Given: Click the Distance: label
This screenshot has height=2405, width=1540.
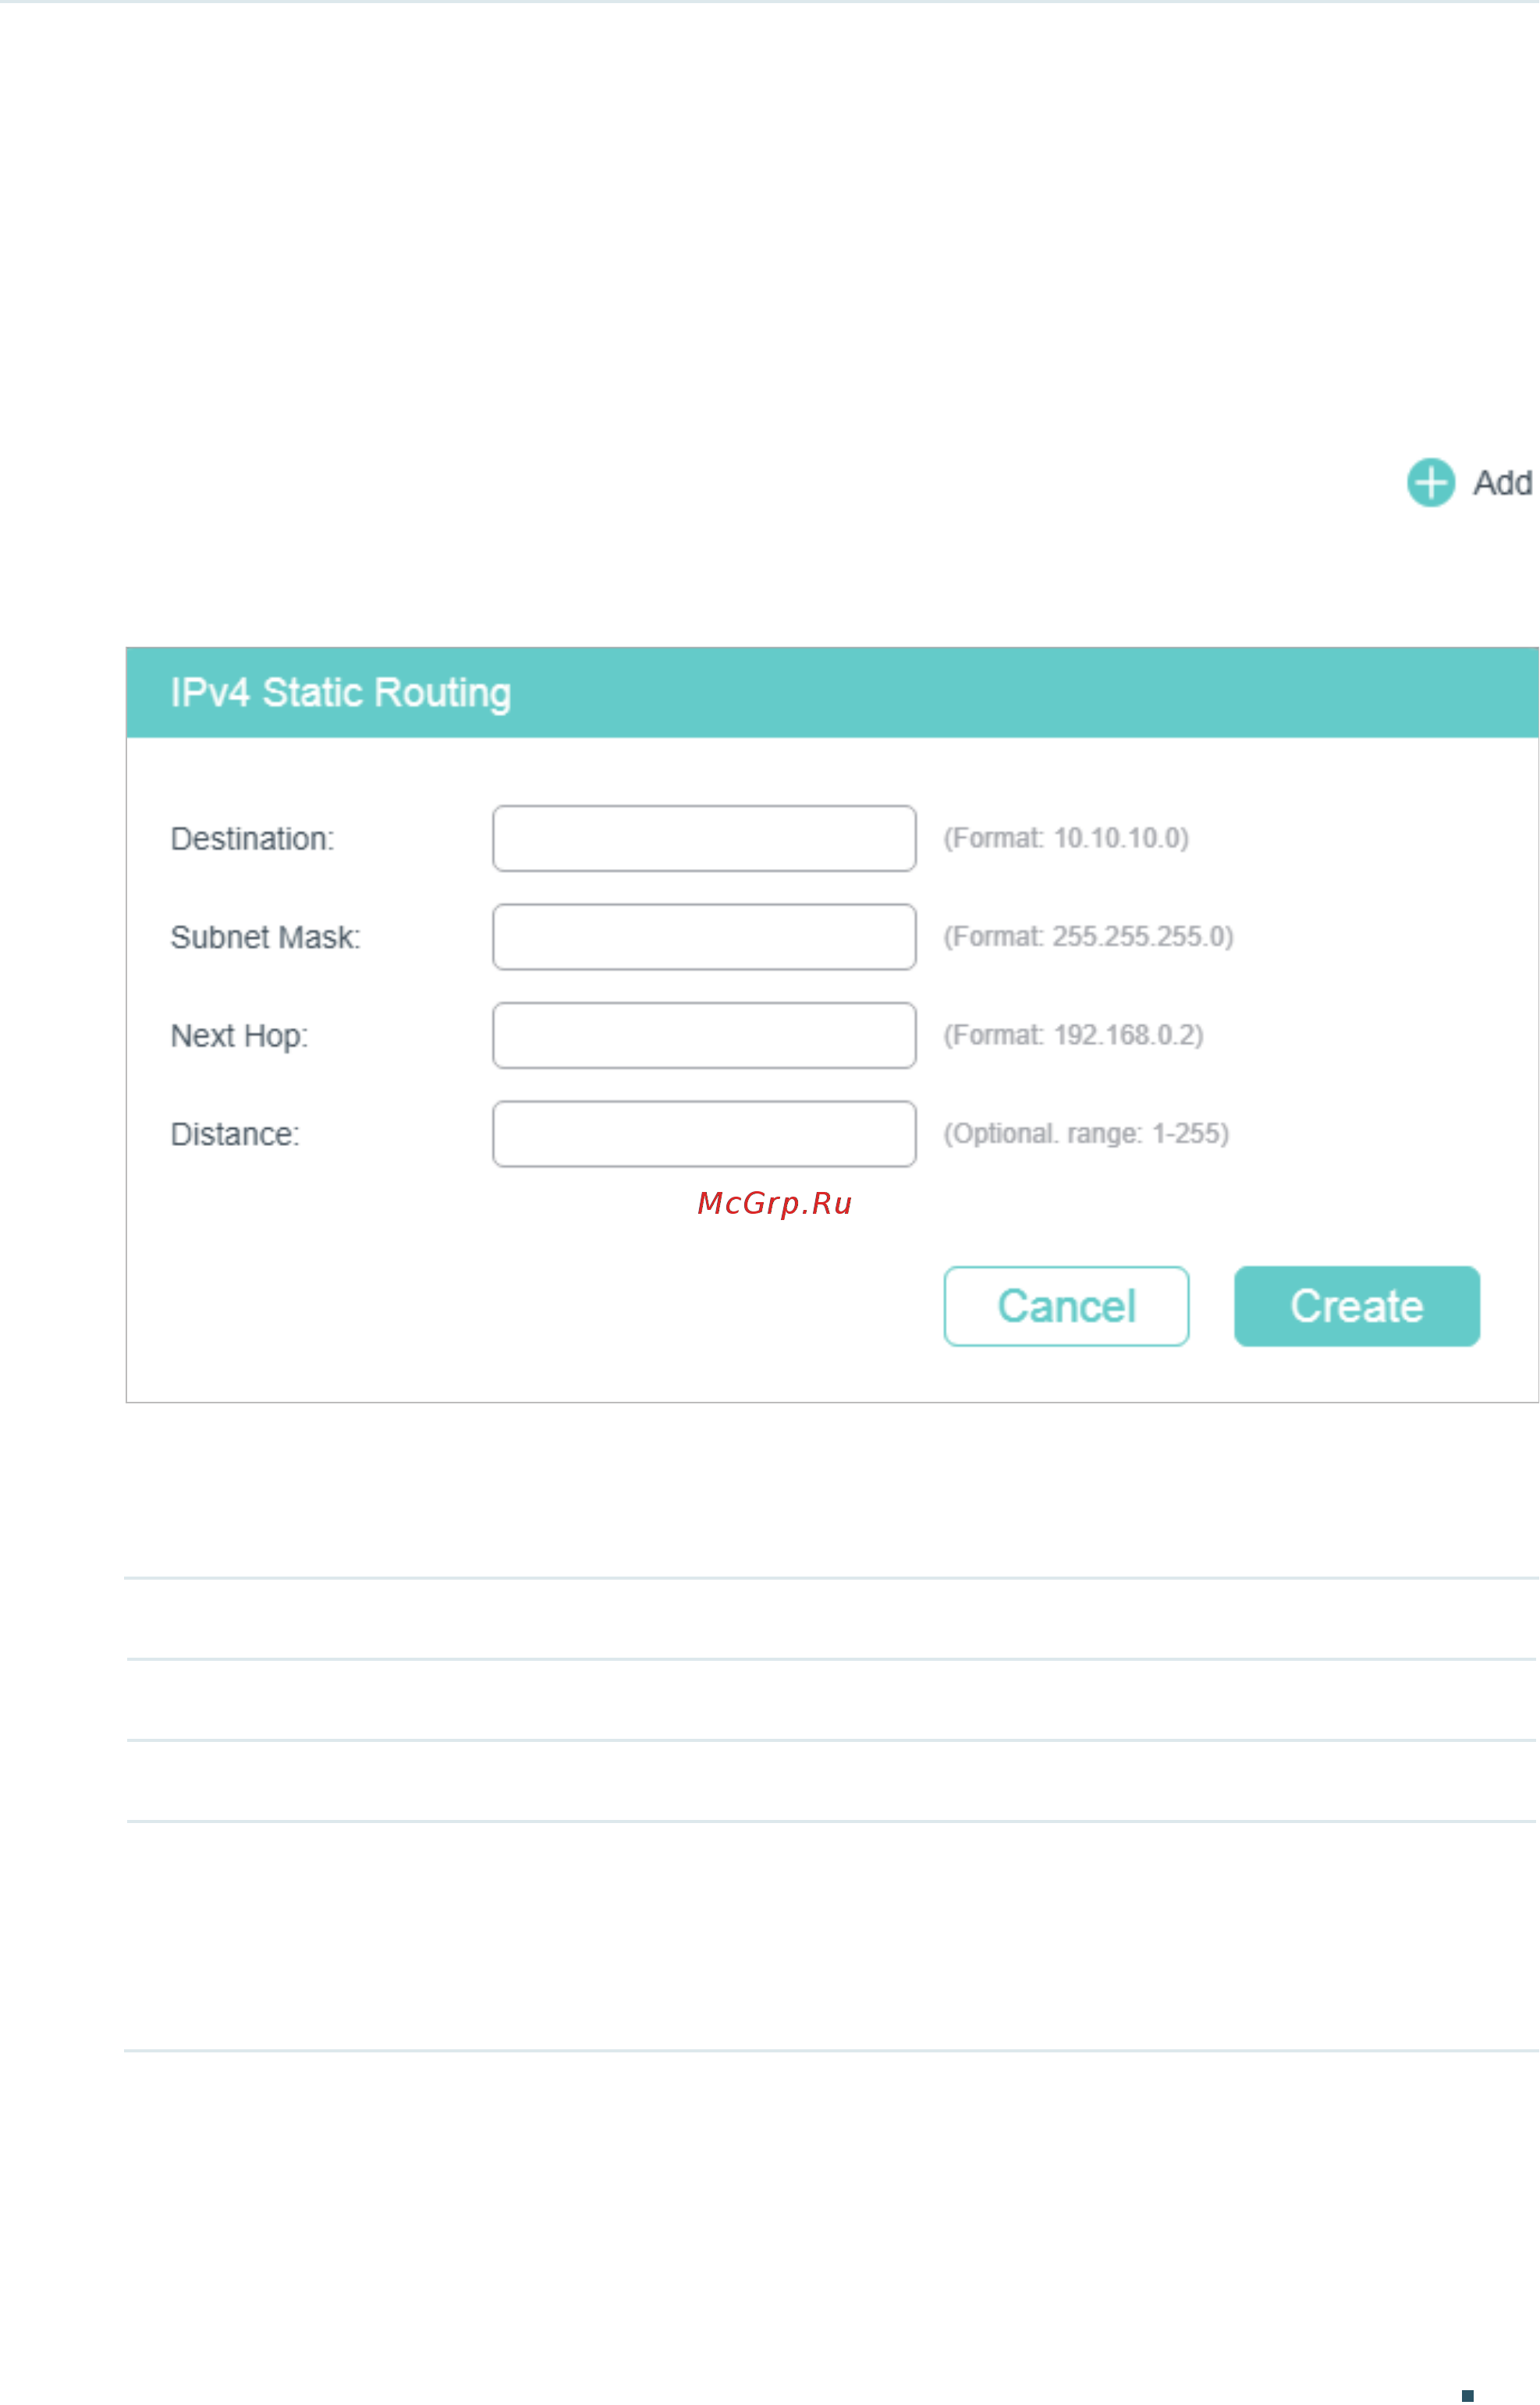Looking at the screenshot, I should tap(235, 1134).
